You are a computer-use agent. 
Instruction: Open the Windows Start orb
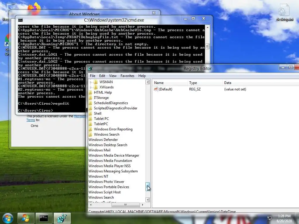[x=8, y=218]
